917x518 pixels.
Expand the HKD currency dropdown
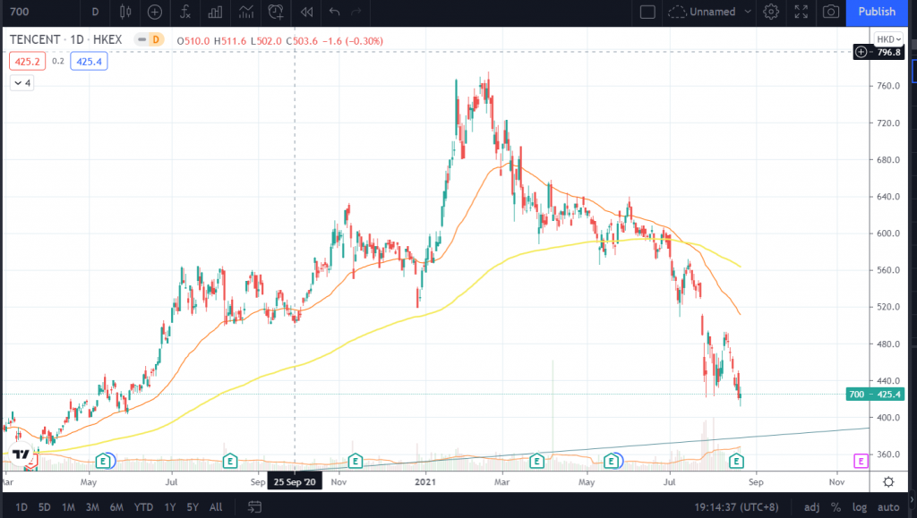(888, 39)
